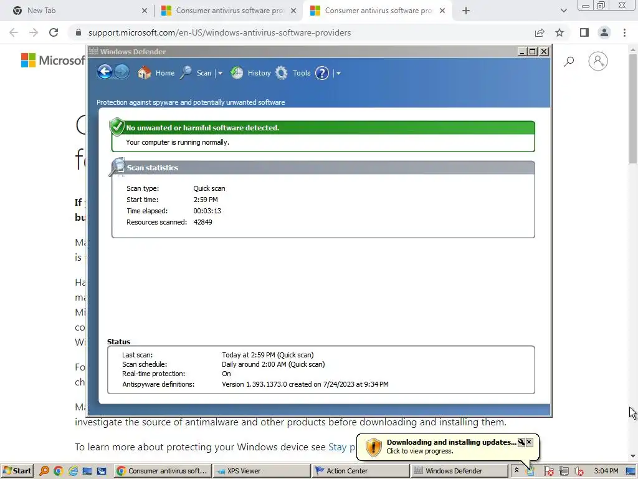The image size is (638, 479).
Task: Click the Tools gear icon
Action: tap(281, 73)
